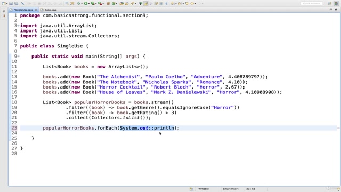Minimize the editor area
Viewport: 341px width, 192px height.
click(331, 10)
